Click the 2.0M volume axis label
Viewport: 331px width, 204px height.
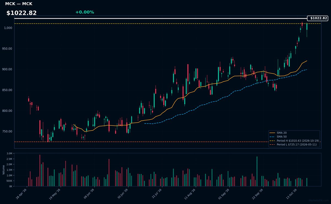(x=9, y=164)
